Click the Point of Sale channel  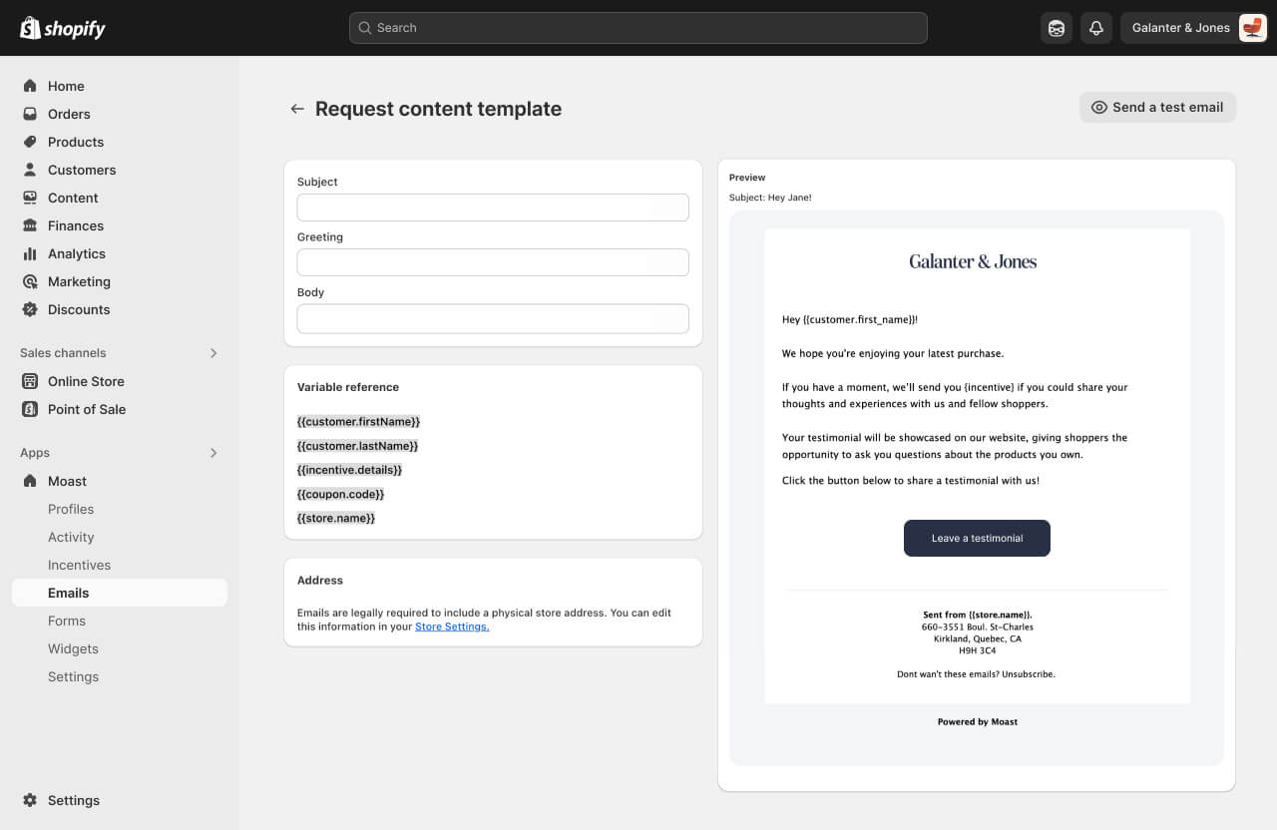(87, 409)
